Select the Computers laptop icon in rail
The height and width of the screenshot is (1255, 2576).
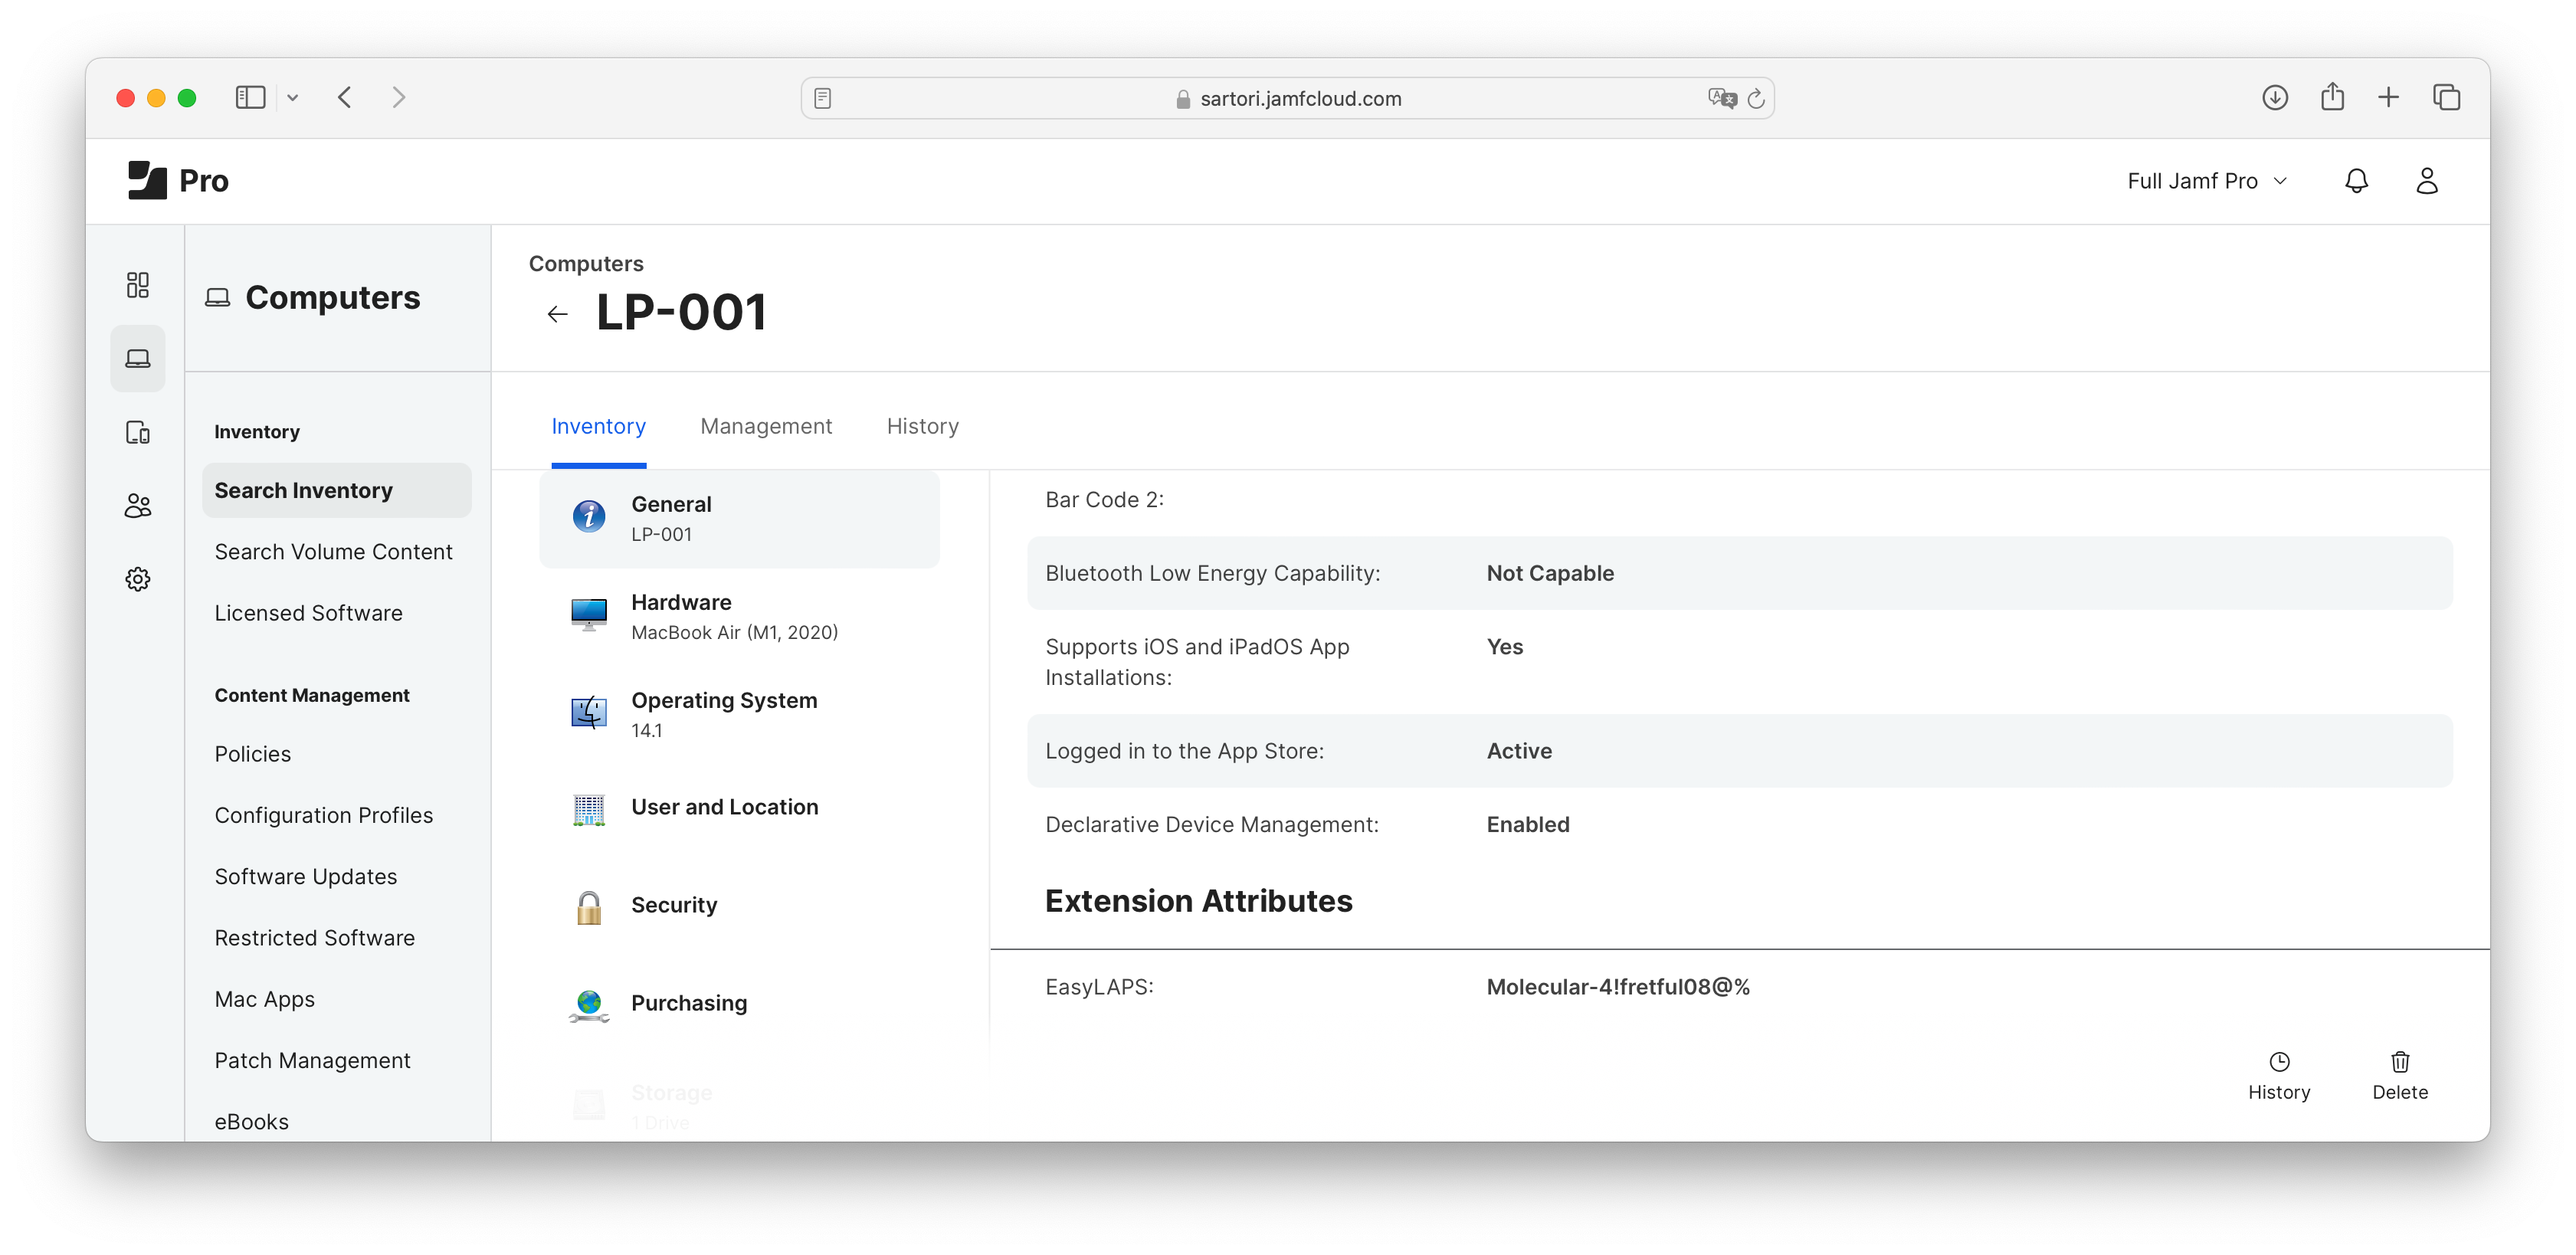(x=138, y=358)
